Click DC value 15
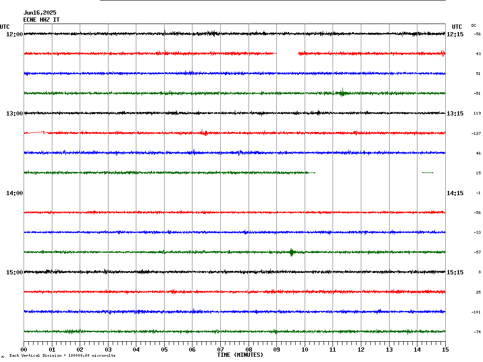Screen dimensions: 483x362 [x=478, y=173]
